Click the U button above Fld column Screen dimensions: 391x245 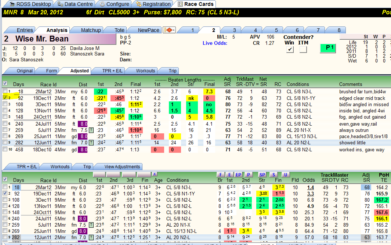click(286, 174)
